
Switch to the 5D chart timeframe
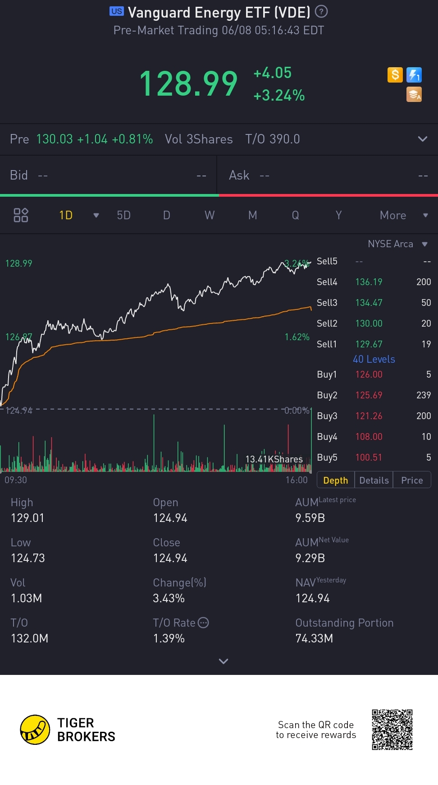click(x=124, y=215)
